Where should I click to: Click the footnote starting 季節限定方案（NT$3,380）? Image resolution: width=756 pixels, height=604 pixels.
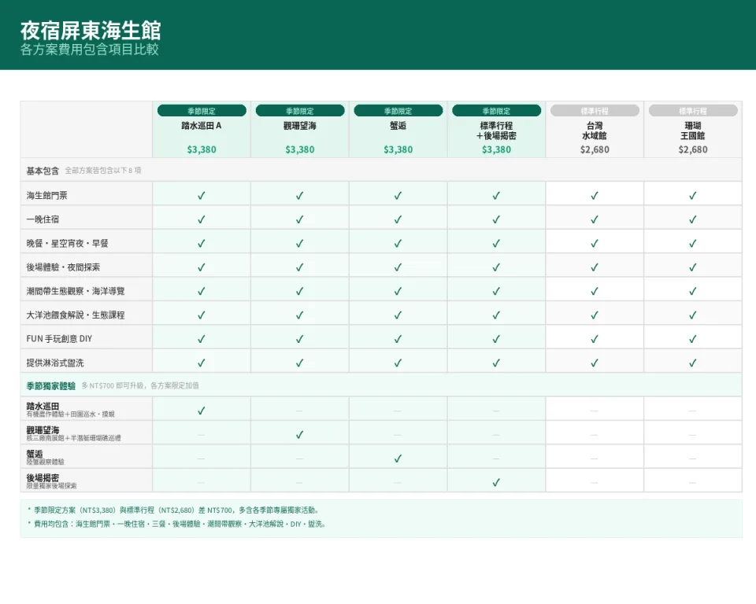175,510
